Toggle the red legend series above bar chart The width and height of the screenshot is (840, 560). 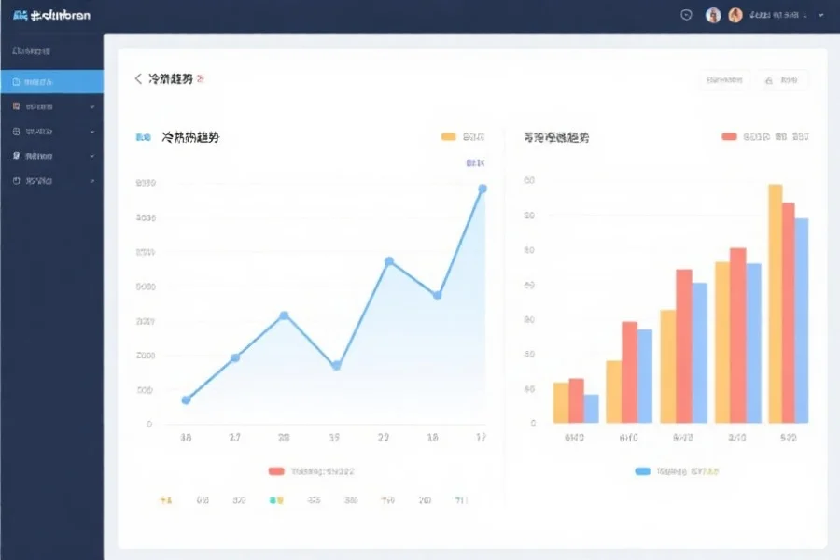coord(729,137)
